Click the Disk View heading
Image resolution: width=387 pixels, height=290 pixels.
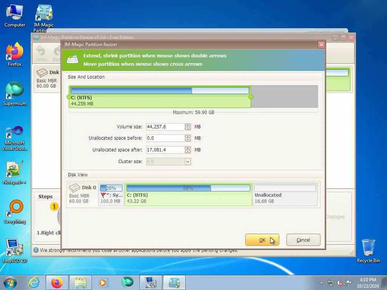[x=78, y=174]
